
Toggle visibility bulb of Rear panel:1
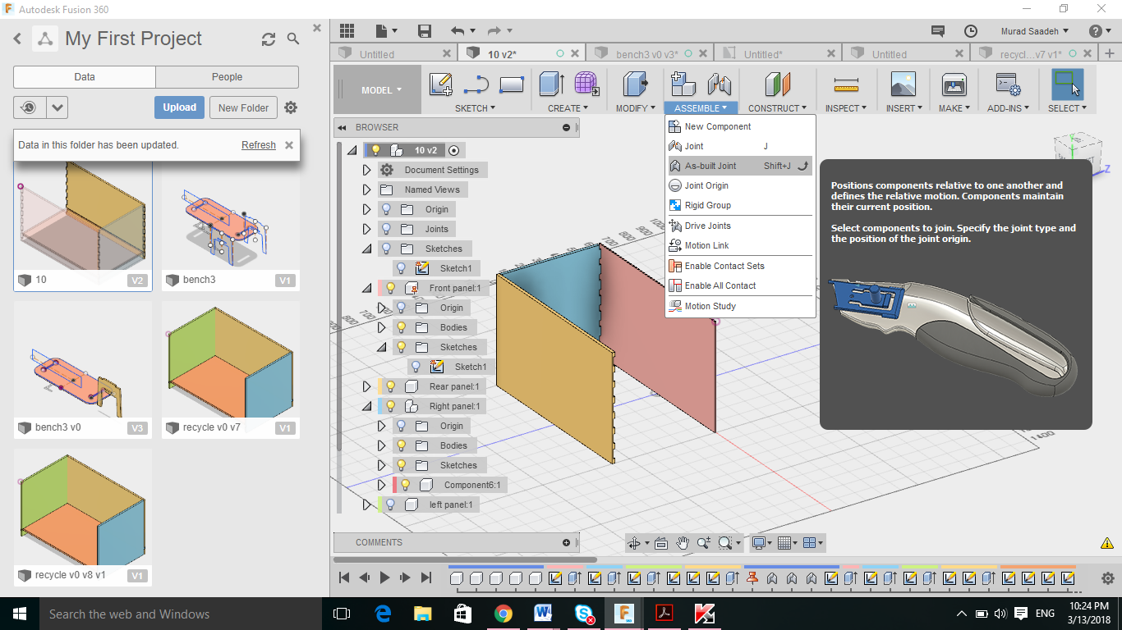pyautogui.click(x=391, y=386)
